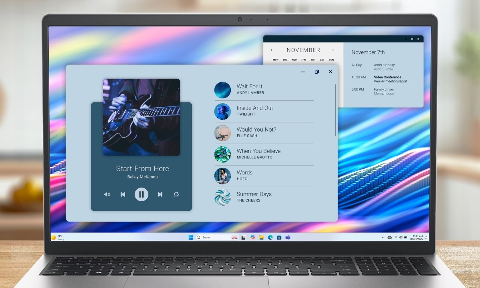Viewport: 480px width, 288px height.
Task: Open the Video Conference event
Action: [x=387, y=77]
